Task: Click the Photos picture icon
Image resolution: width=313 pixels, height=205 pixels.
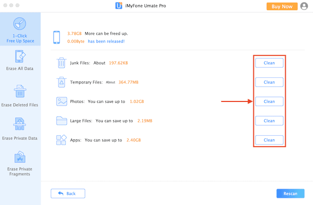Action: click(62, 101)
